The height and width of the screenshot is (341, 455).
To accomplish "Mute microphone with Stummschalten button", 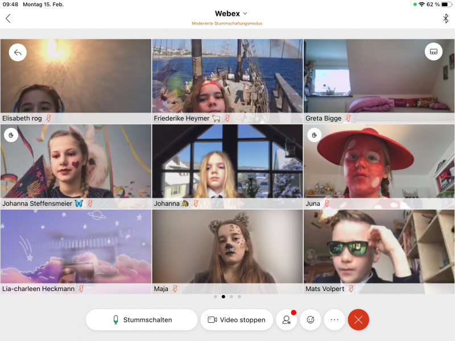I will (x=142, y=319).
